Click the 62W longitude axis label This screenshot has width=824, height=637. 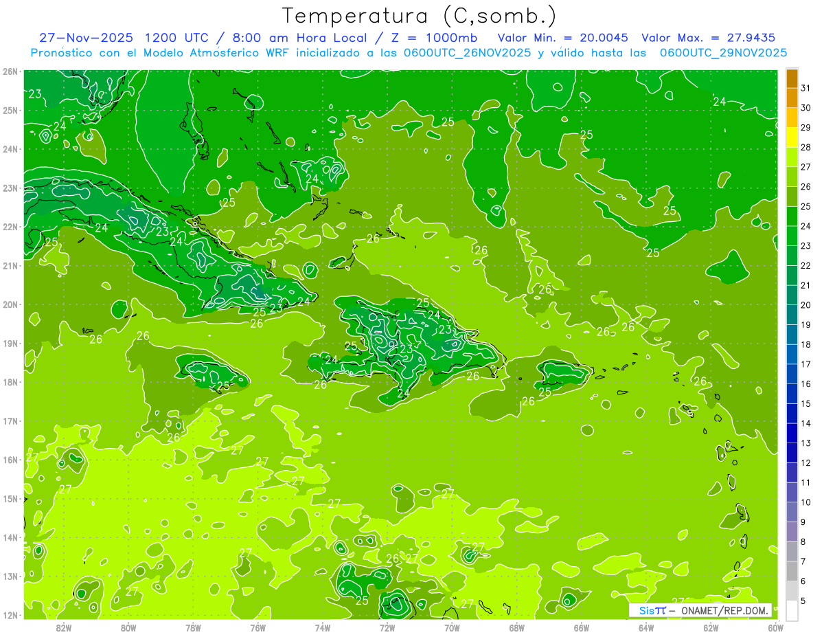pyautogui.click(x=711, y=627)
